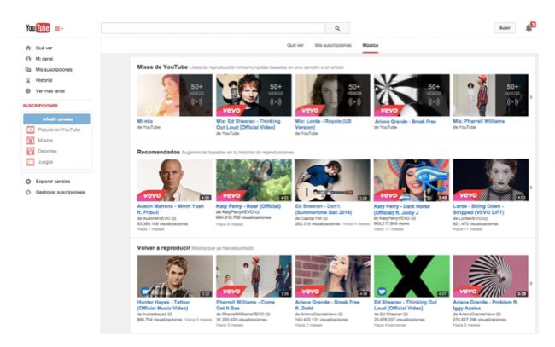Open the notifications bell
555x347 pixels.
529,27
